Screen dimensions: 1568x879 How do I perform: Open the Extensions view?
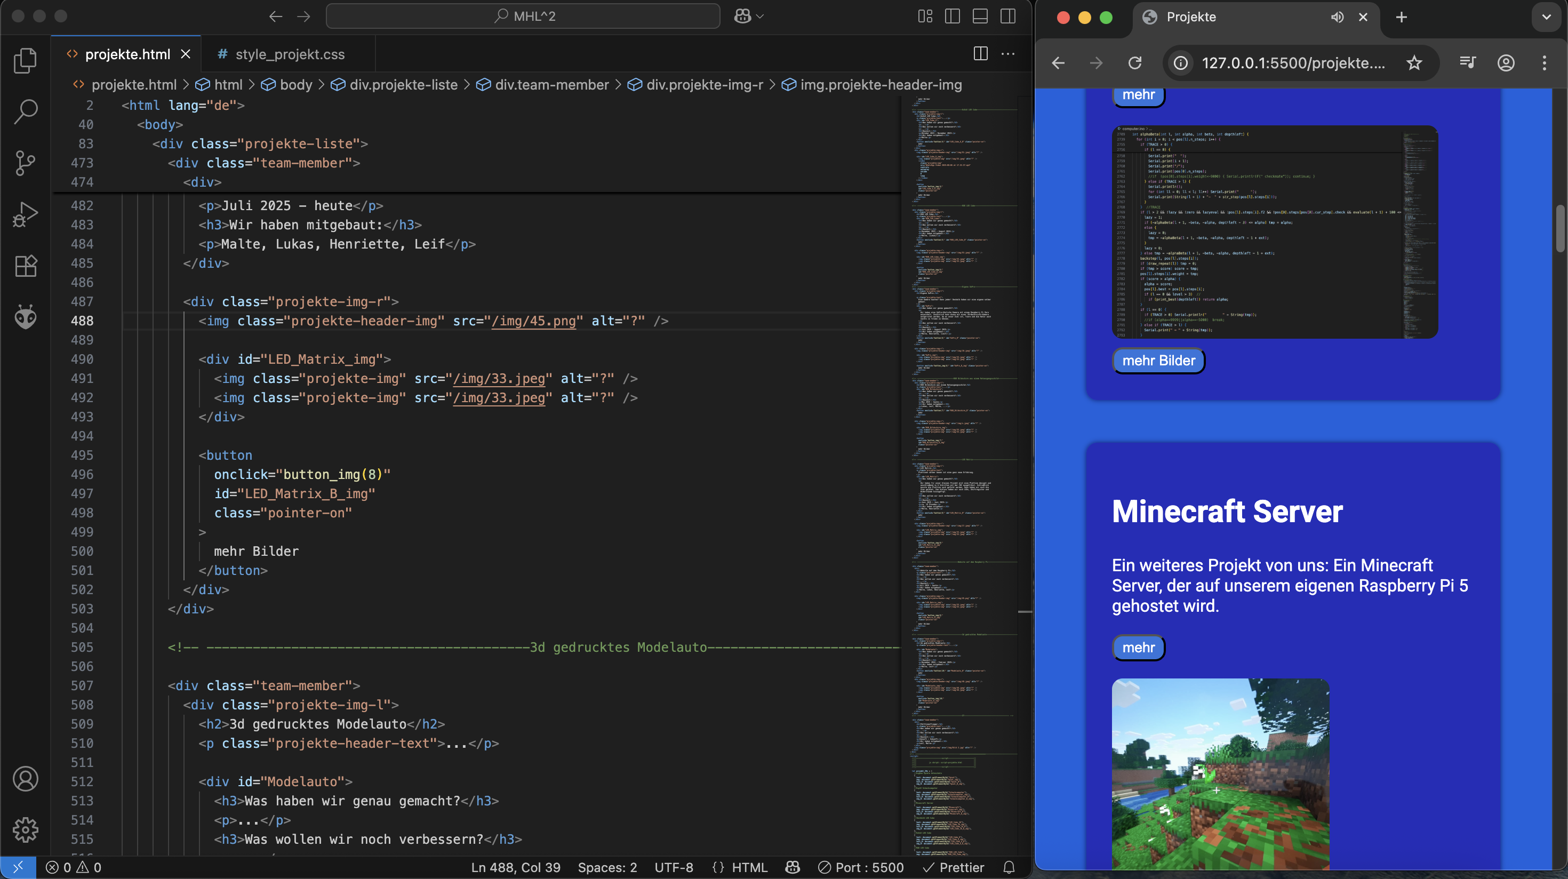[25, 266]
